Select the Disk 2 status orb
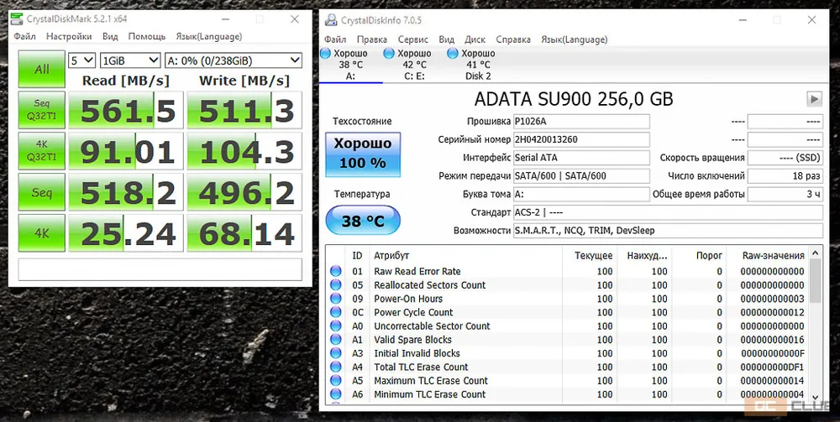 [453, 54]
